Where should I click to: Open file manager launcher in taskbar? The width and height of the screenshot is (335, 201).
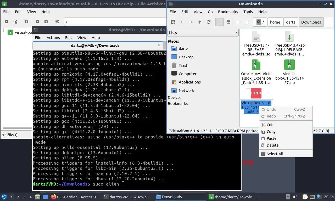point(37,197)
